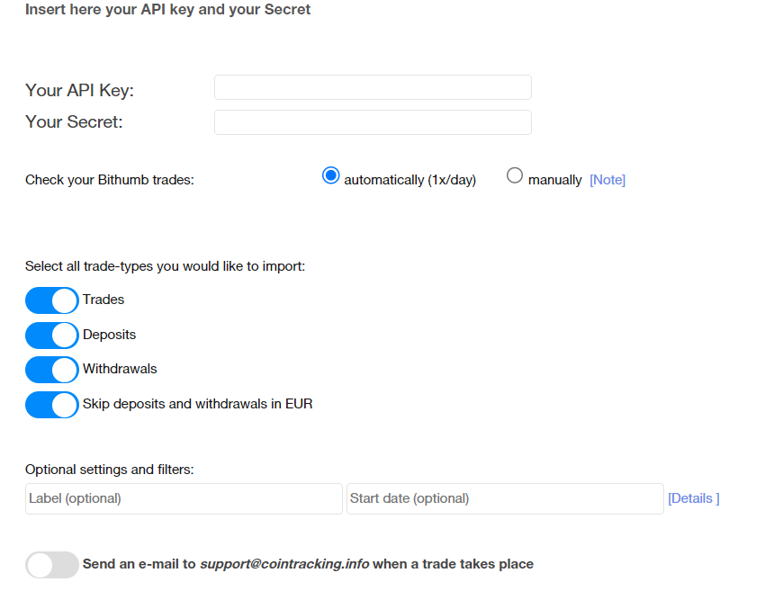
Task: Switch off the Withdrawals toggle
Action: (x=52, y=370)
